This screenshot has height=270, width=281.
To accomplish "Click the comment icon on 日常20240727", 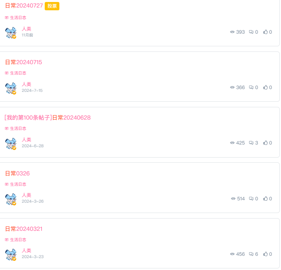I will pyautogui.click(x=251, y=32).
